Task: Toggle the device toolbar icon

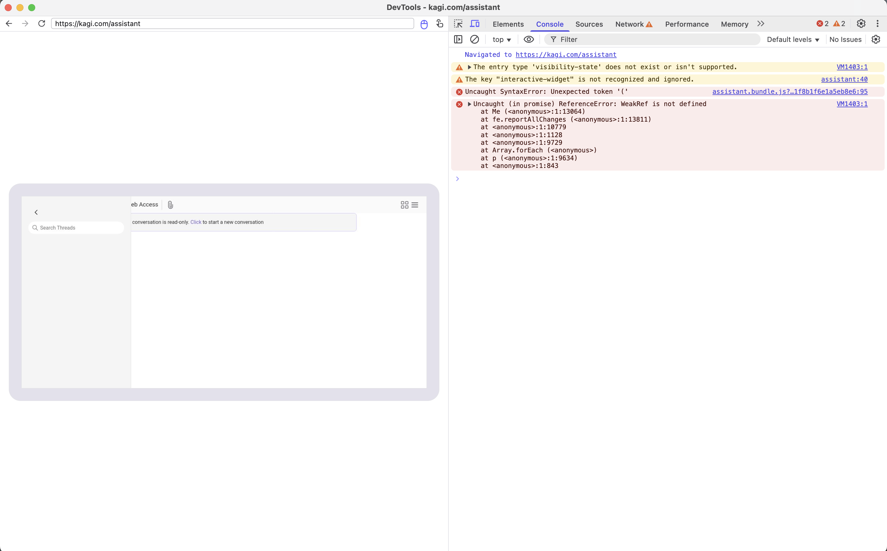Action: 475,24
